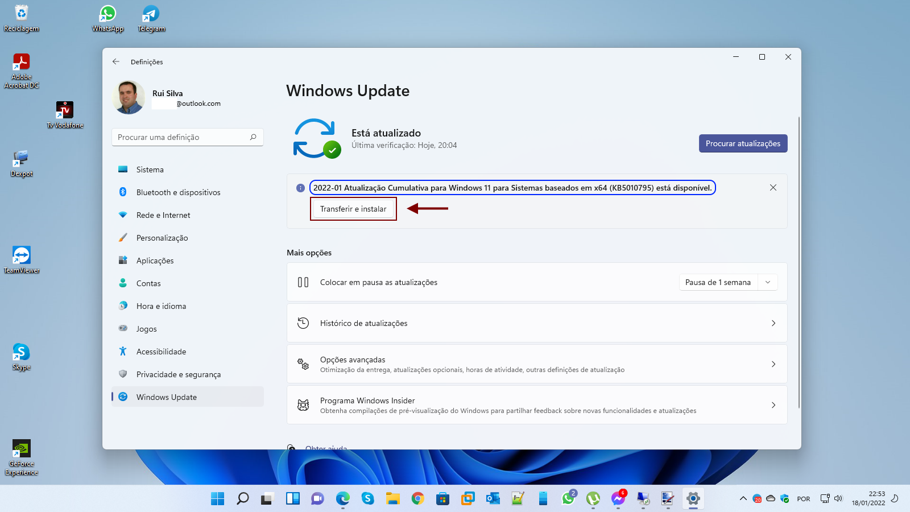Click the back arrow in Definições
Viewport: 910px width, 512px height.
point(116,61)
